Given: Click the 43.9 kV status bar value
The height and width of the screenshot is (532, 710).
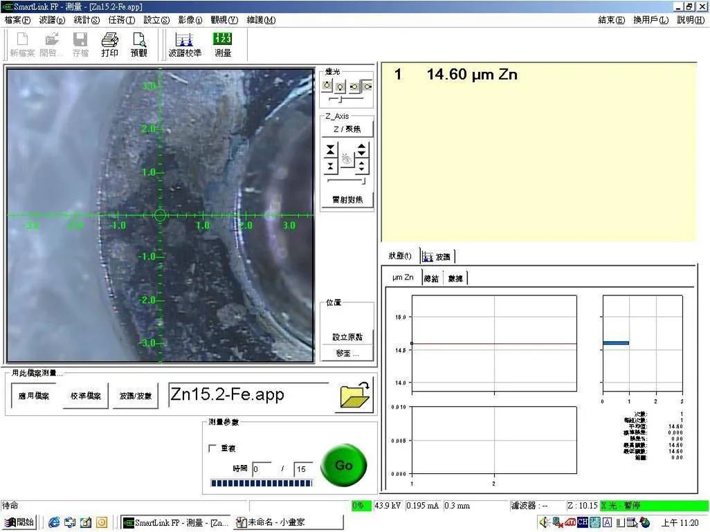Looking at the screenshot, I should click(388, 505).
